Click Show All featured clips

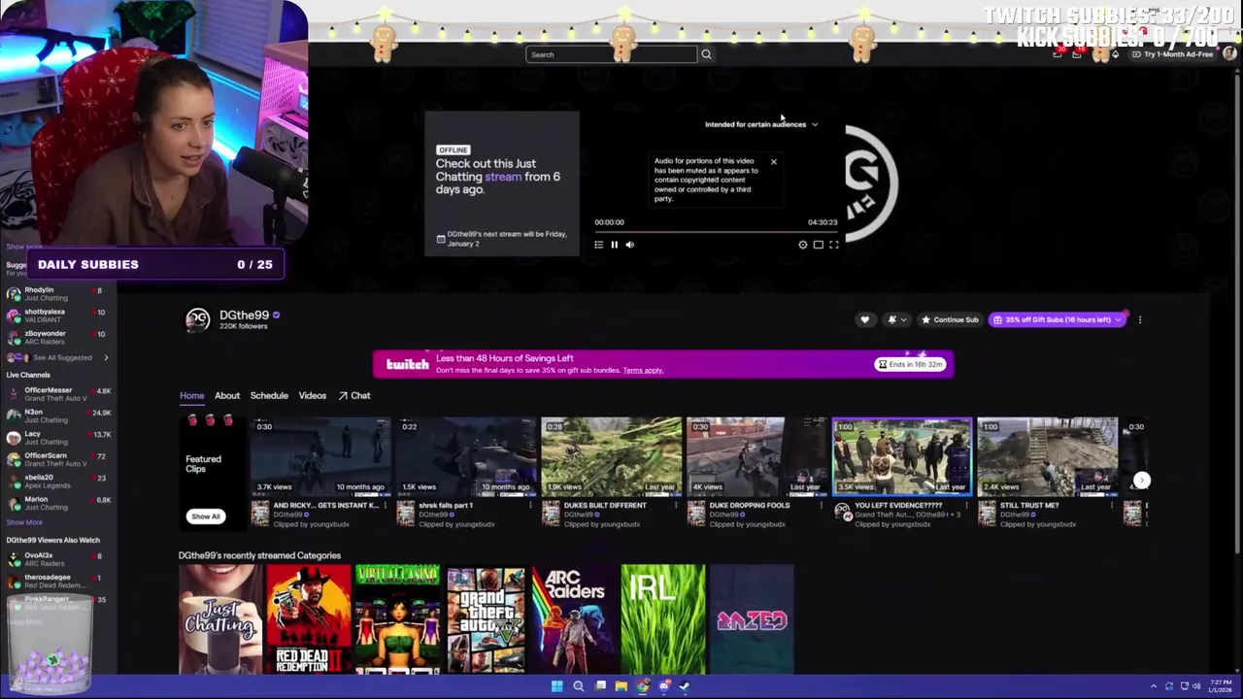tap(206, 516)
